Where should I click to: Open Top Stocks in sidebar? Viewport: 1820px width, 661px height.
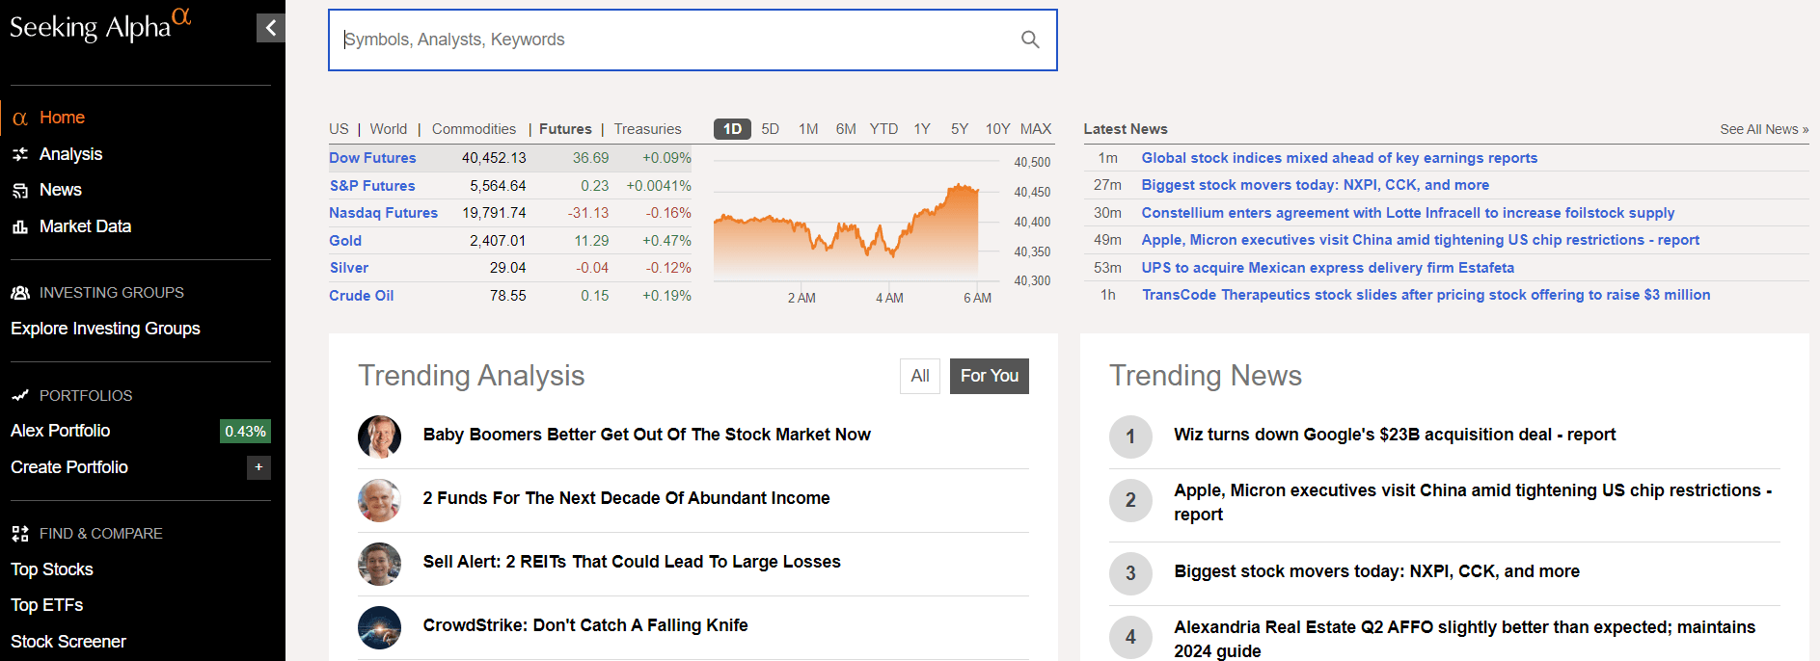(x=52, y=569)
